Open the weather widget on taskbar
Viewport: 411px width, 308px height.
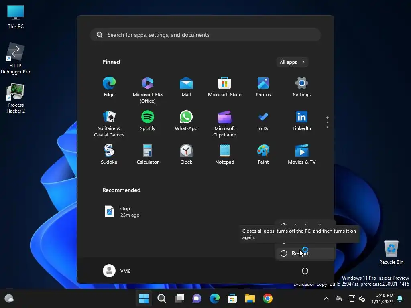(9, 298)
